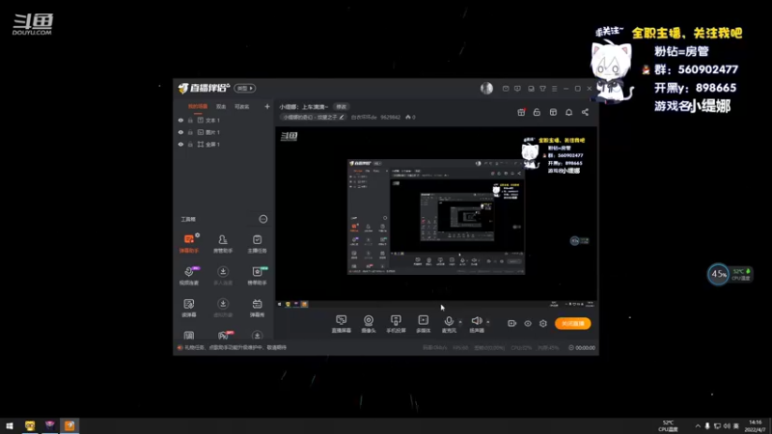The width and height of the screenshot is (772, 434).
Task: Click the taskbar clock
Action: (756, 426)
